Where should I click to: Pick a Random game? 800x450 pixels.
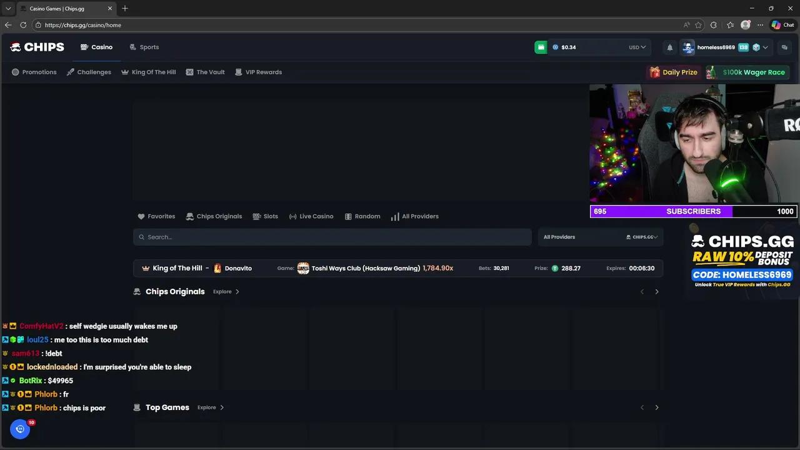point(362,216)
